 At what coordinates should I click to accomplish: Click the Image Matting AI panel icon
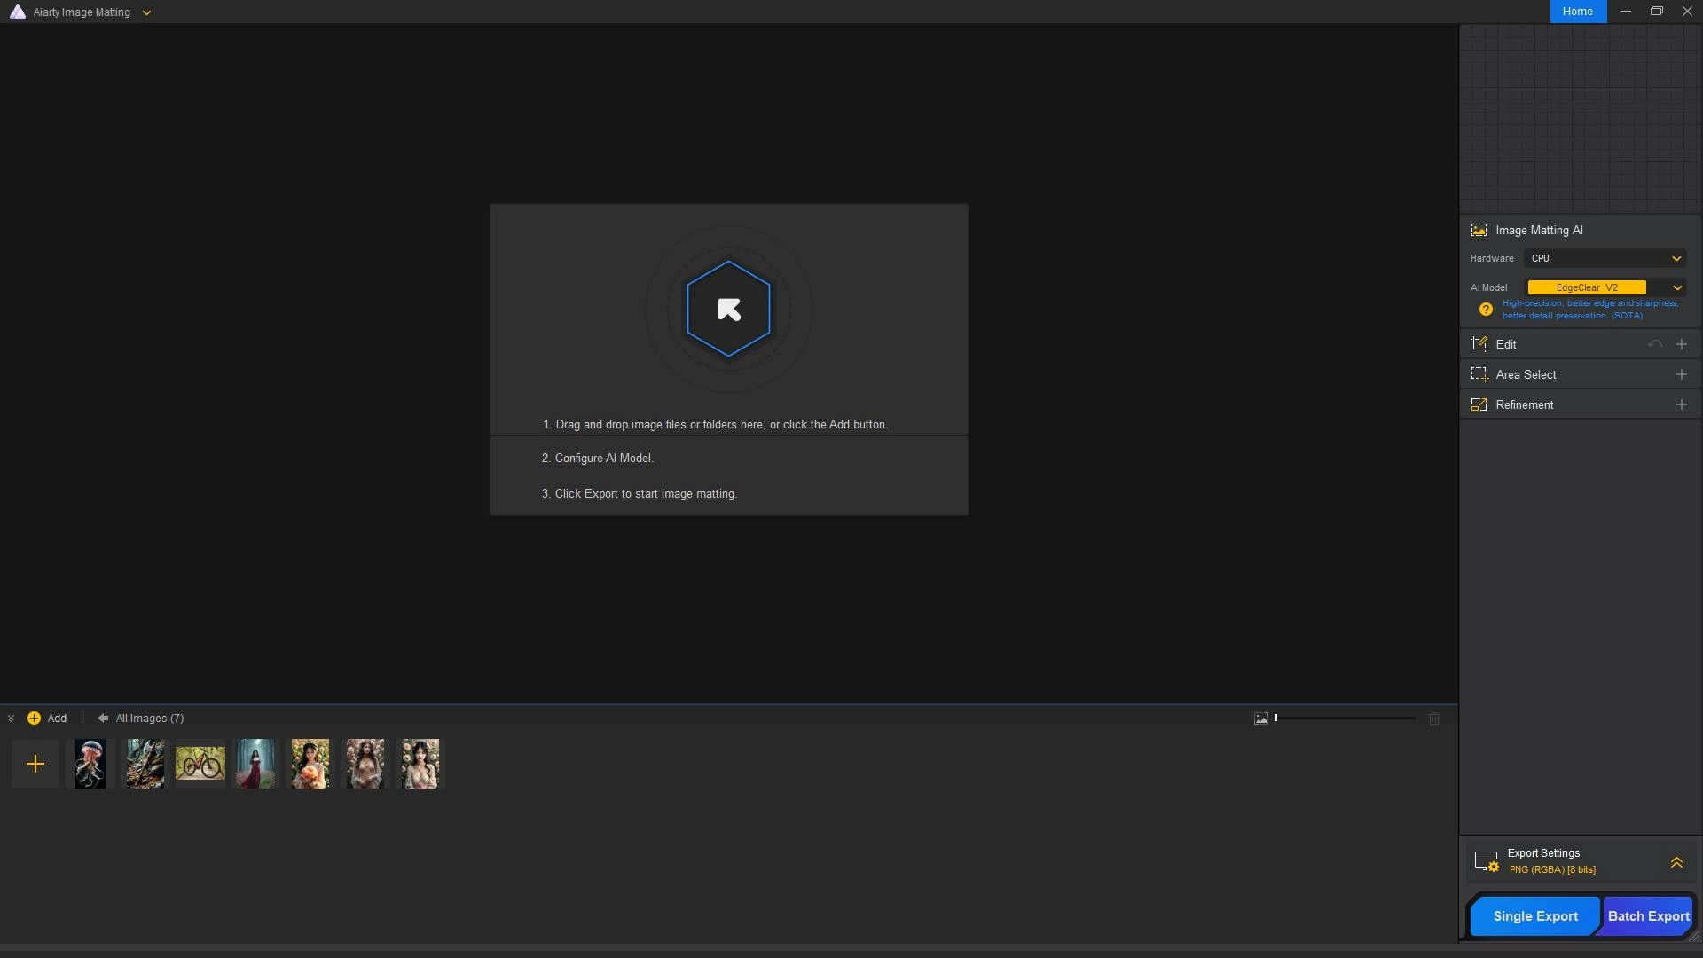click(1479, 230)
